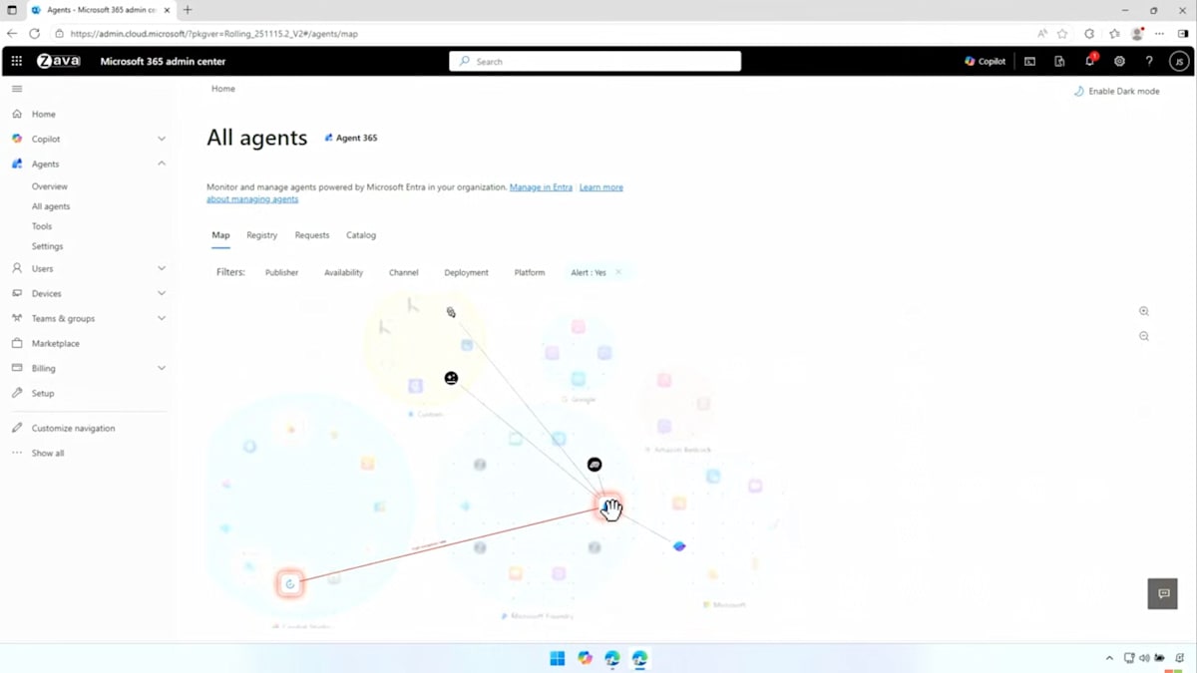
Task: Open the JS account avatar menu
Action: [1179, 61]
